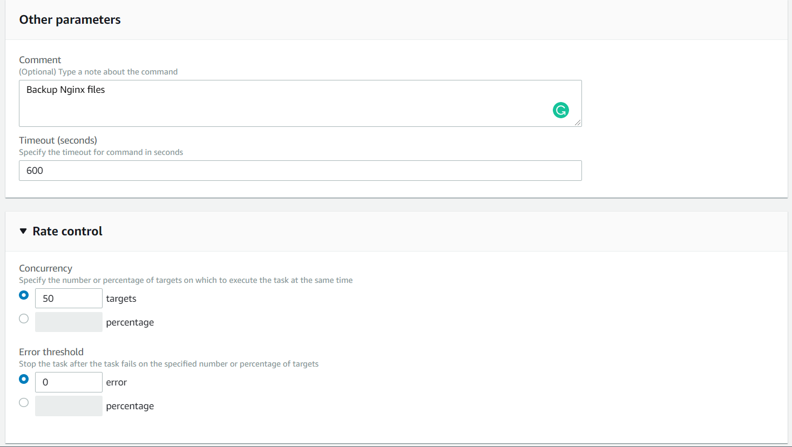The height and width of the screenshot is (447, 792).
Task: Click the "percentage" label under Concurrency
Action: click(x=130, y=322)
